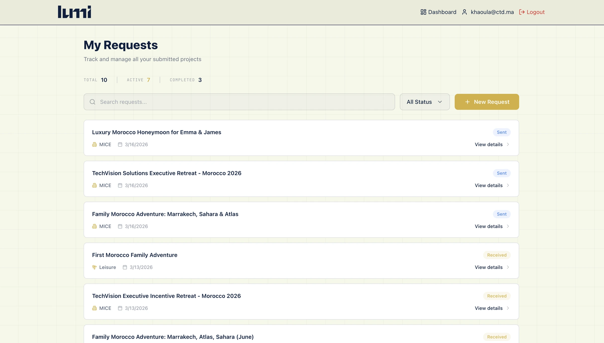The height and width of the screenshot is (343, 604).
Task: Click chevron beside Luxury Honeymoon View details
Action: click(508, 144)
